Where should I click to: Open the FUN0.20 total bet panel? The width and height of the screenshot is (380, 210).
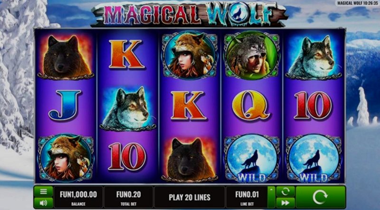(x=128, y=197)
